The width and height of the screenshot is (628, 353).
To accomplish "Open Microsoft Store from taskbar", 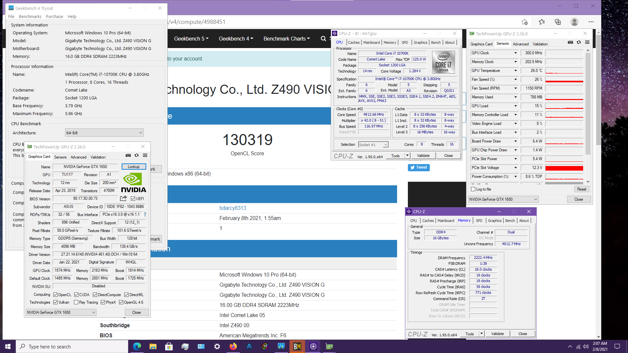I will (x=169, y=346).
